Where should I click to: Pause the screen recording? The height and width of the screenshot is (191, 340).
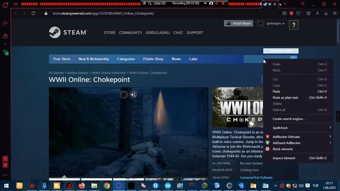click(x=217, y=4)
